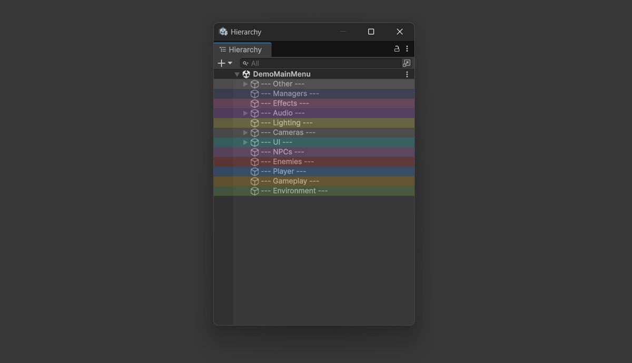Screen dimensions: 632x363
Task: Select the '--- Lighting ---' row text
Action: point(287,123)
